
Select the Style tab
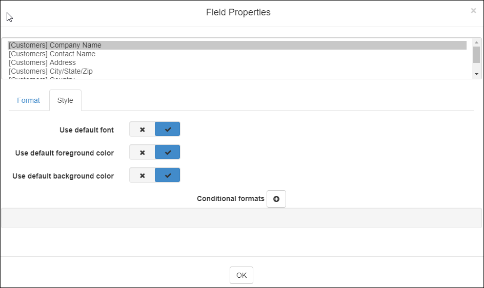click(x=65, y=100)
